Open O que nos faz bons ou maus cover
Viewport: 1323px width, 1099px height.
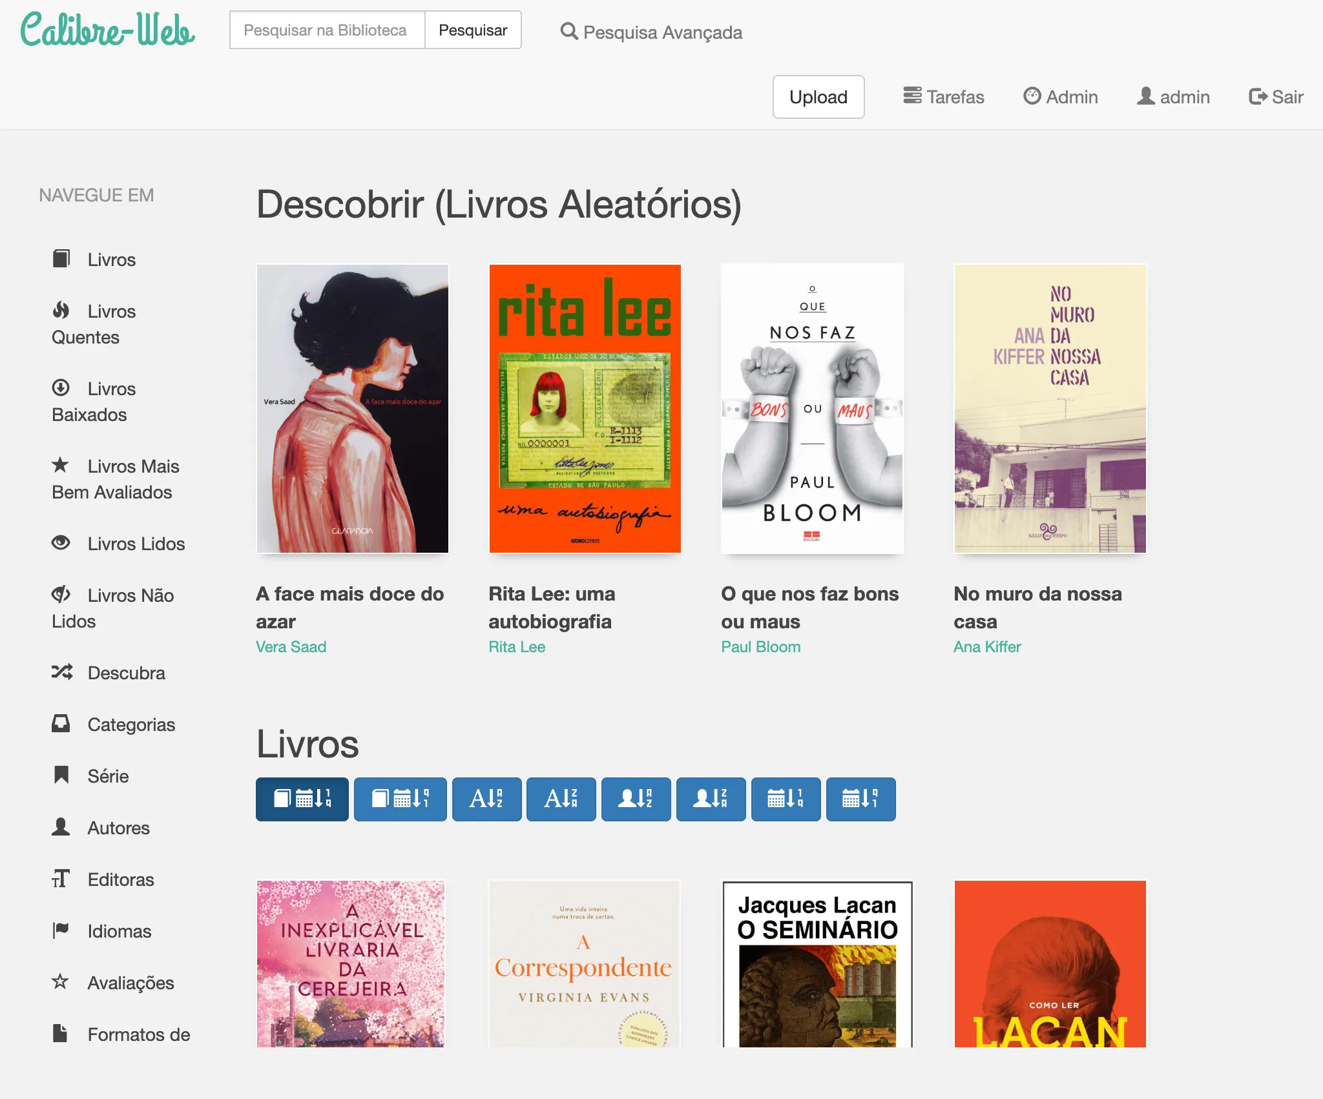[812, 409]
